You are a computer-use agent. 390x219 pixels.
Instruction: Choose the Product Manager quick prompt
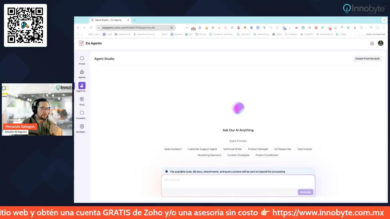[x=258, y=149]
